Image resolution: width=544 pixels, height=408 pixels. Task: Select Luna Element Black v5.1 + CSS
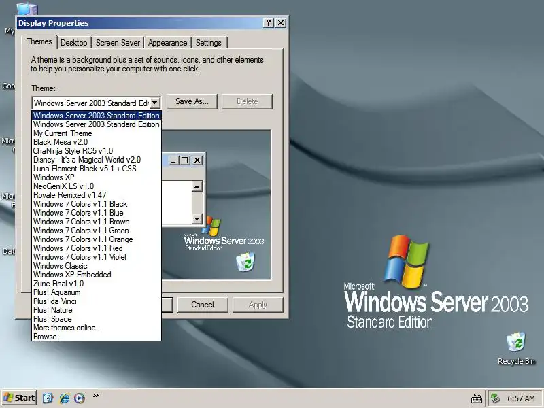click(x=97, y=169)
